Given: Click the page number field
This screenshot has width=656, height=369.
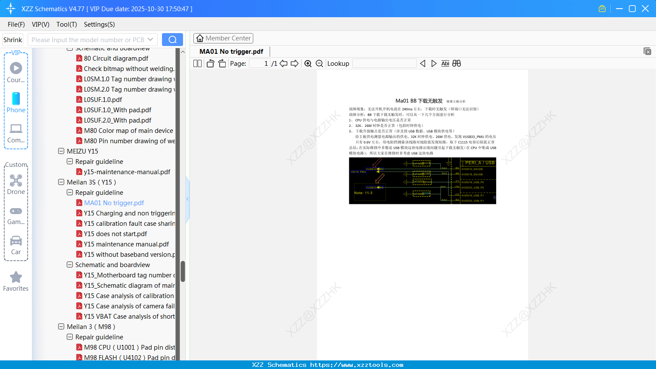Looking at the screenshot, I should click(260, 63).
